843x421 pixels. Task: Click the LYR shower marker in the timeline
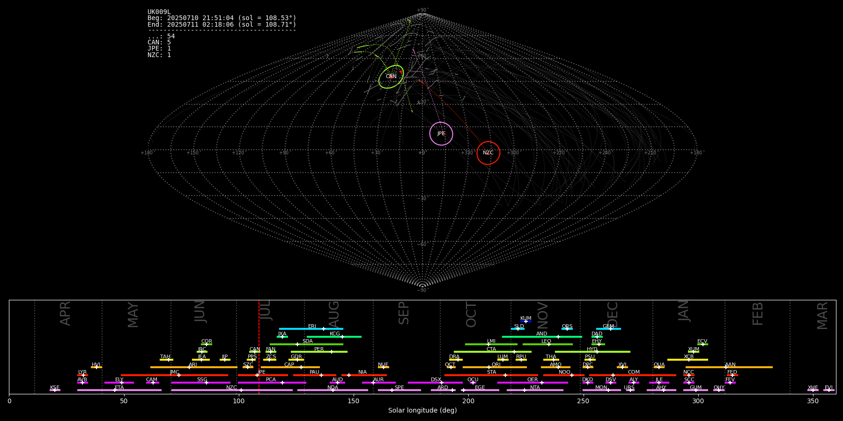82,375
